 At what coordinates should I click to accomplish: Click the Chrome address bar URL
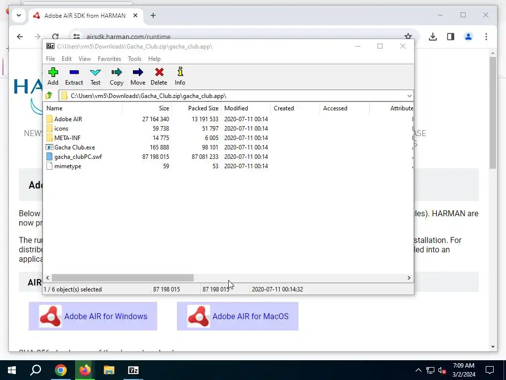pyautogui.click(x=128, y=37)
